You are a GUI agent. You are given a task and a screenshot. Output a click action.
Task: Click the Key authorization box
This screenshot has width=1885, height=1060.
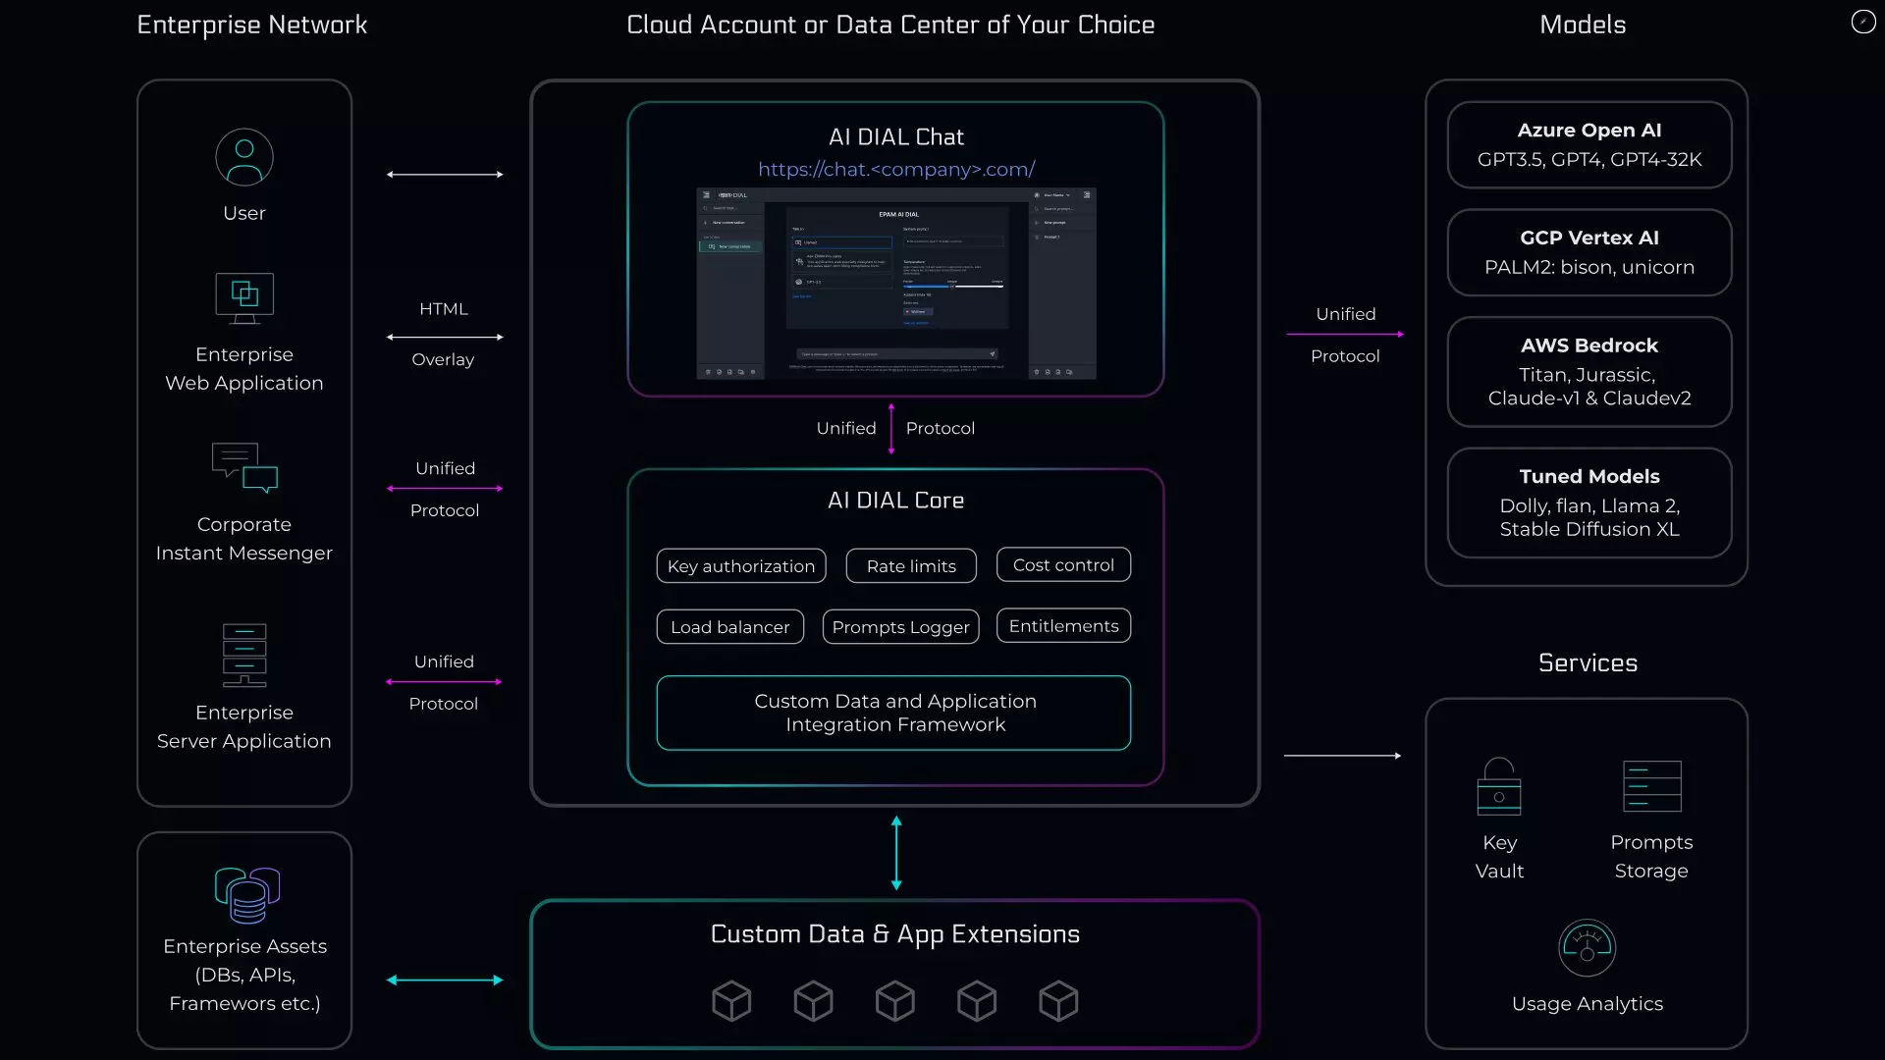[x=741, y=566]
